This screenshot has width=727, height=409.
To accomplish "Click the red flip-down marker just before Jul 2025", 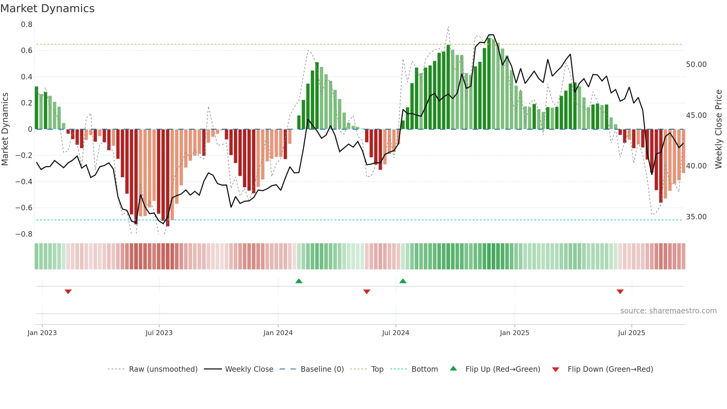I will pyautogui.click(x=620, y=291).
